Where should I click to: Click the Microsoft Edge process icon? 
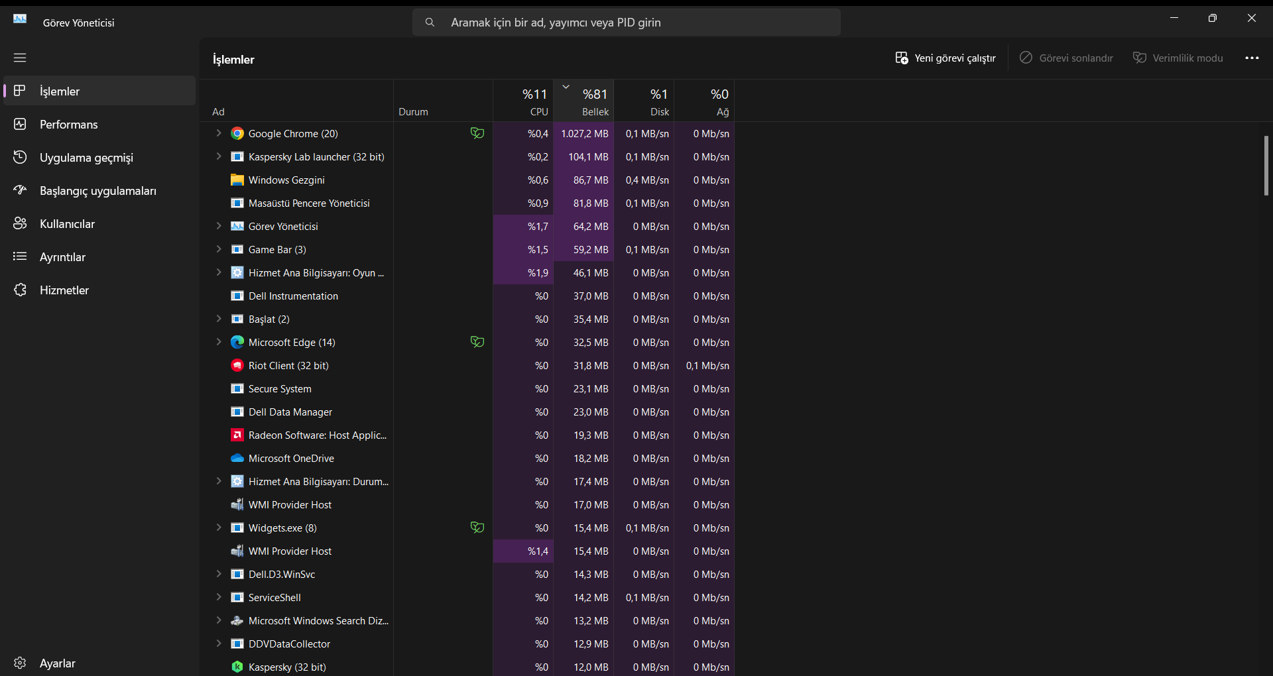(x=237, y=342)
